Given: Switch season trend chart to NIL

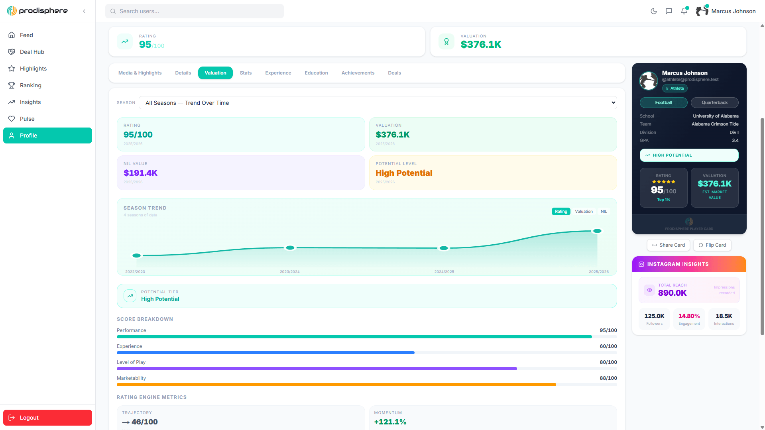Looking at the screenshot, I should 604,212.
